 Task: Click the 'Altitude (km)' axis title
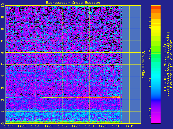click(143, 64)
